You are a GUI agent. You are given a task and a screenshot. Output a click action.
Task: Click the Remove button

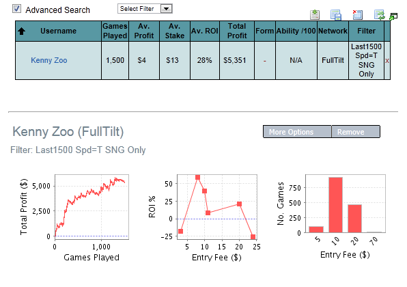[356, 132]
